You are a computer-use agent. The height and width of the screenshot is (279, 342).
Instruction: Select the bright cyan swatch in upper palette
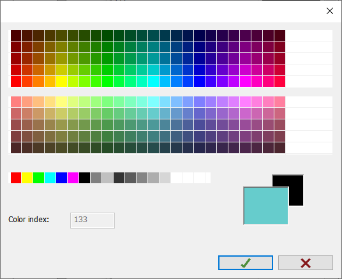pos(153,81)
